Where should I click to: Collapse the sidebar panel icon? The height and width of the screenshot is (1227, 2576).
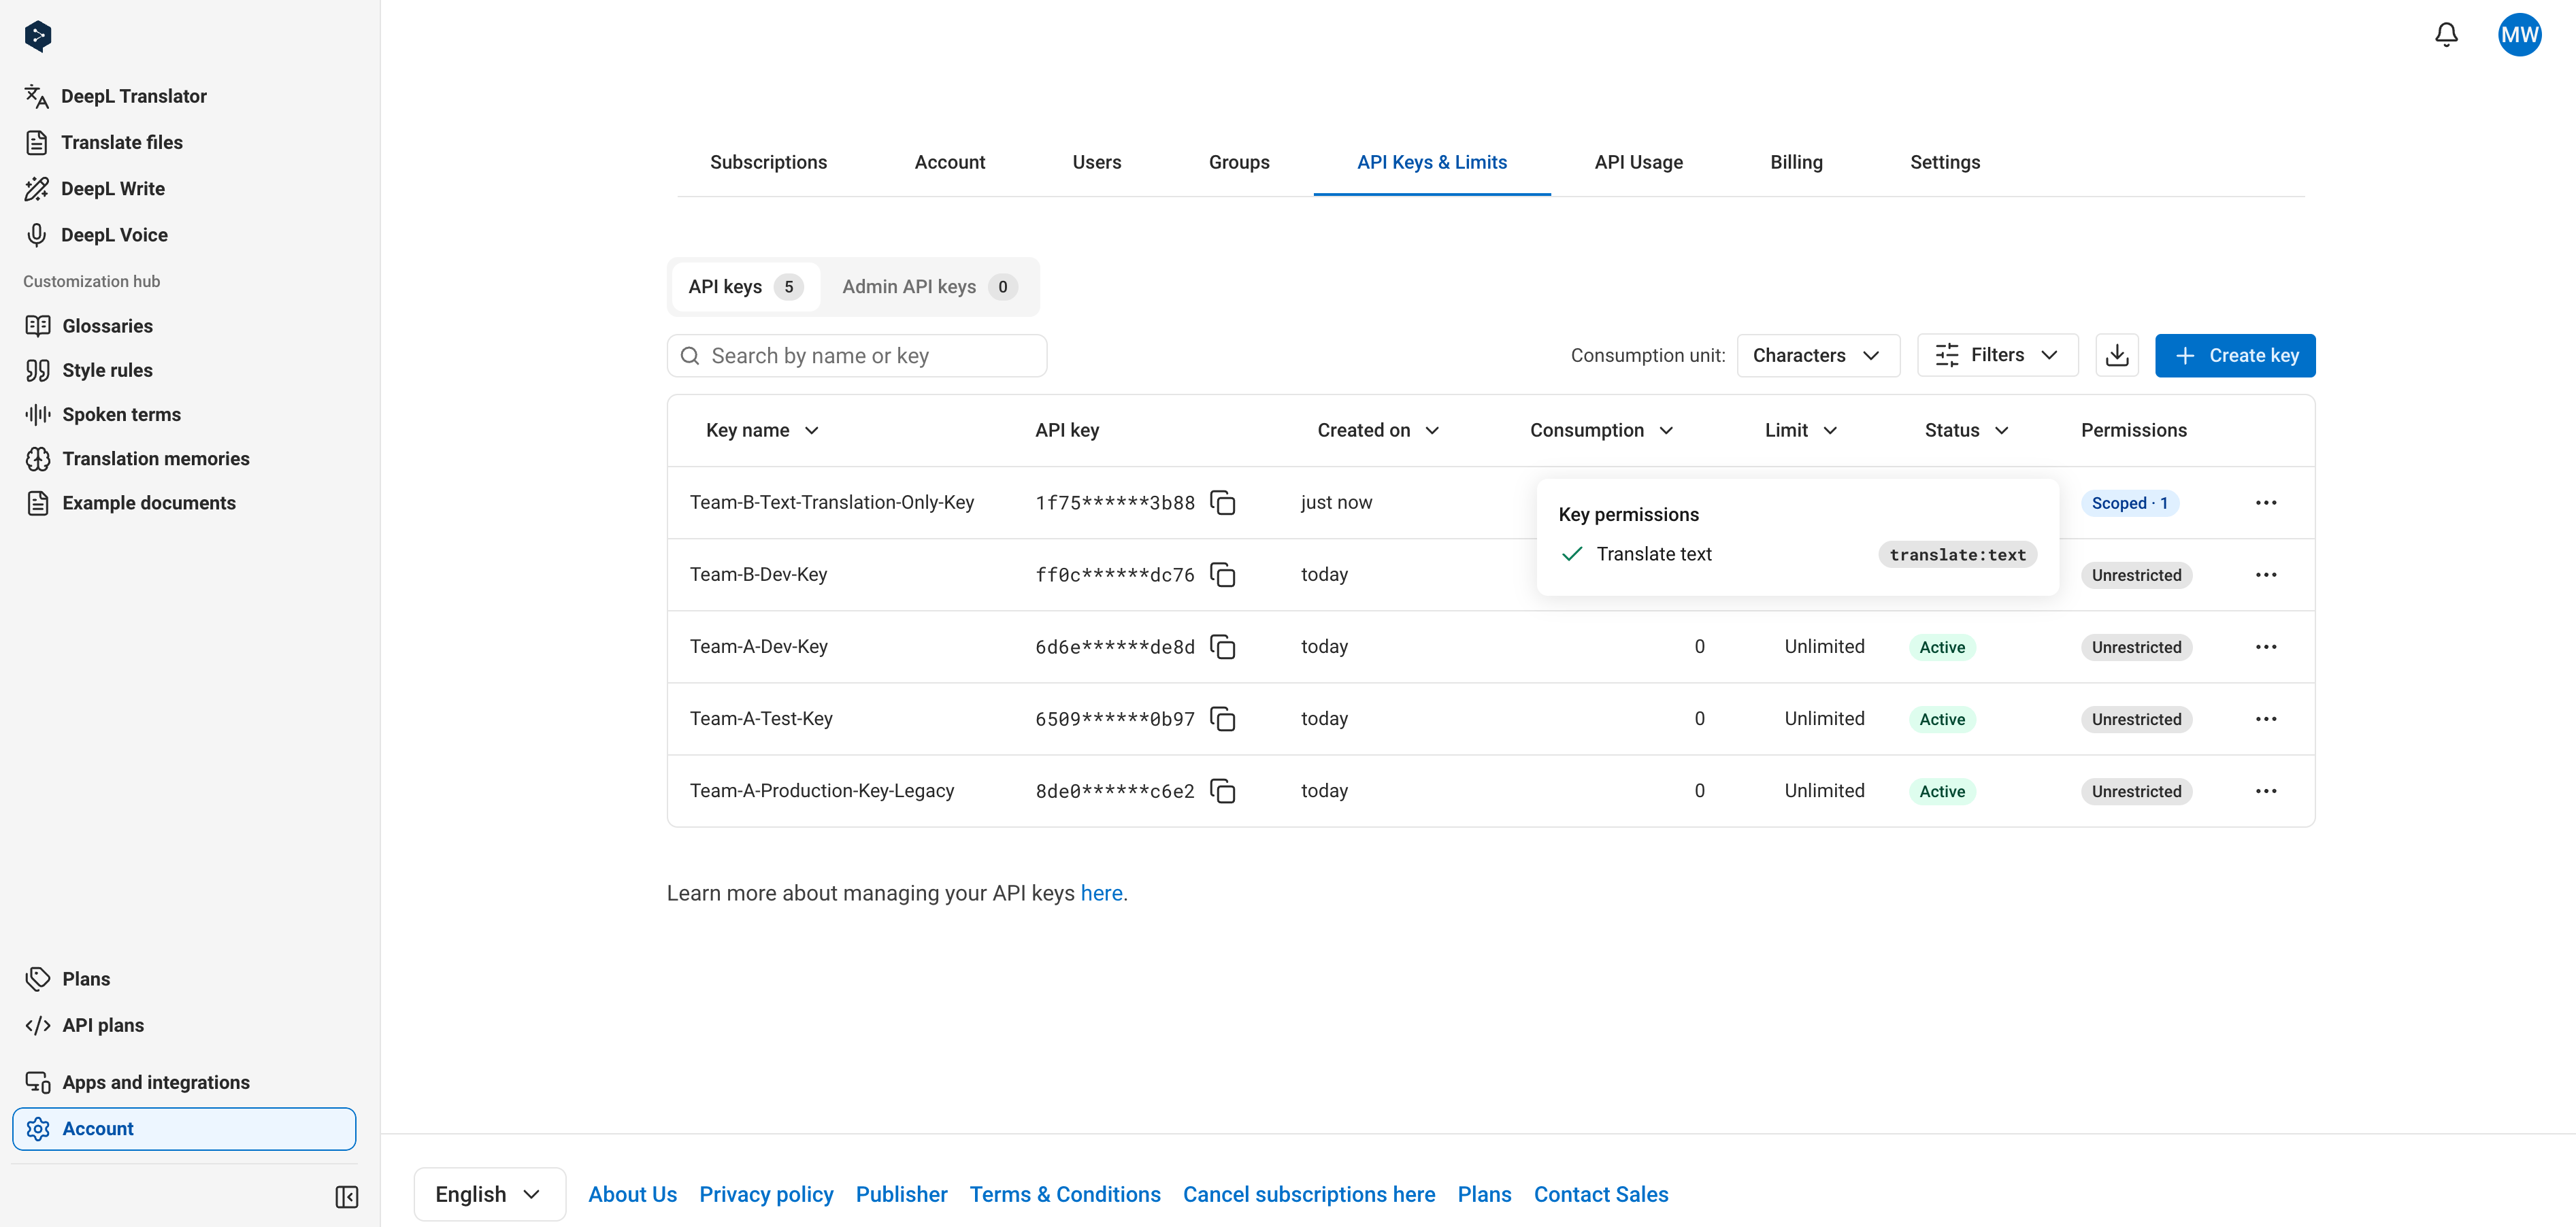pos(347,1197)
